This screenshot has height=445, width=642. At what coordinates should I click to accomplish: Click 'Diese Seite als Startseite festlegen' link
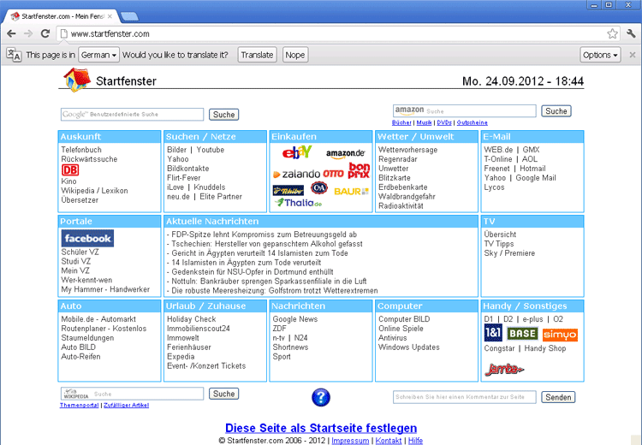click(x=321, y=428)
